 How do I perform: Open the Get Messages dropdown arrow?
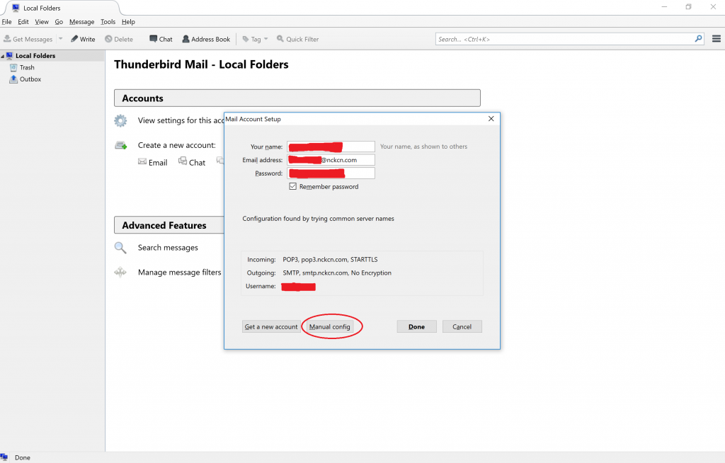pos(60,39)
